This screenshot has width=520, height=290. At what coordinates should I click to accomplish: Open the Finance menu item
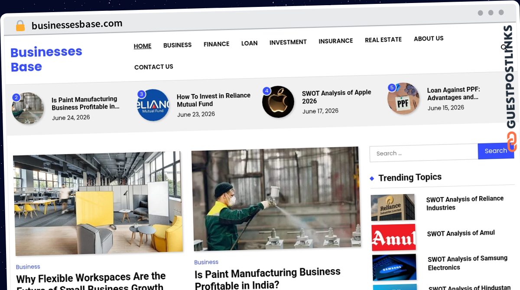(216, 44)
